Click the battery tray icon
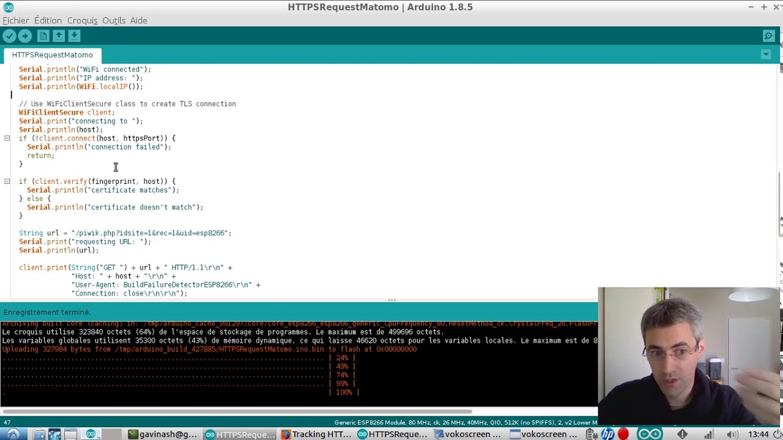Screen dimensions: 783x440 tap(592, 434)
